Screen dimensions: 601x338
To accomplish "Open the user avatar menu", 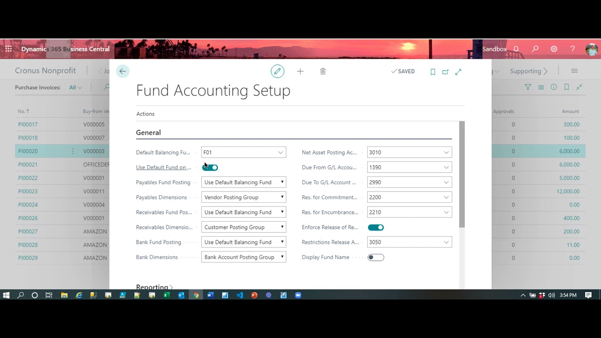I will coord(592,49).
